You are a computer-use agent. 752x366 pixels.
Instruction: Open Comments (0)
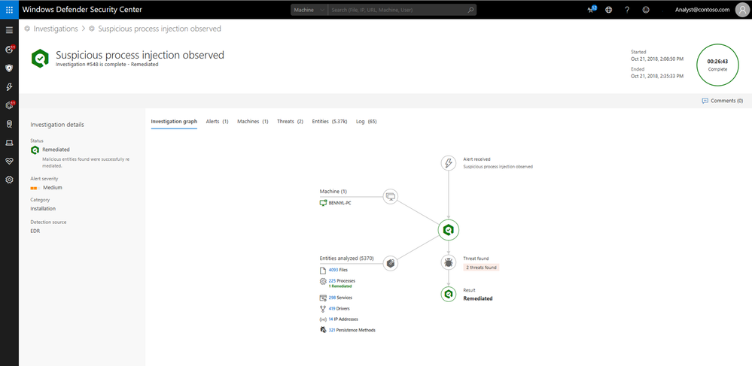723,101
